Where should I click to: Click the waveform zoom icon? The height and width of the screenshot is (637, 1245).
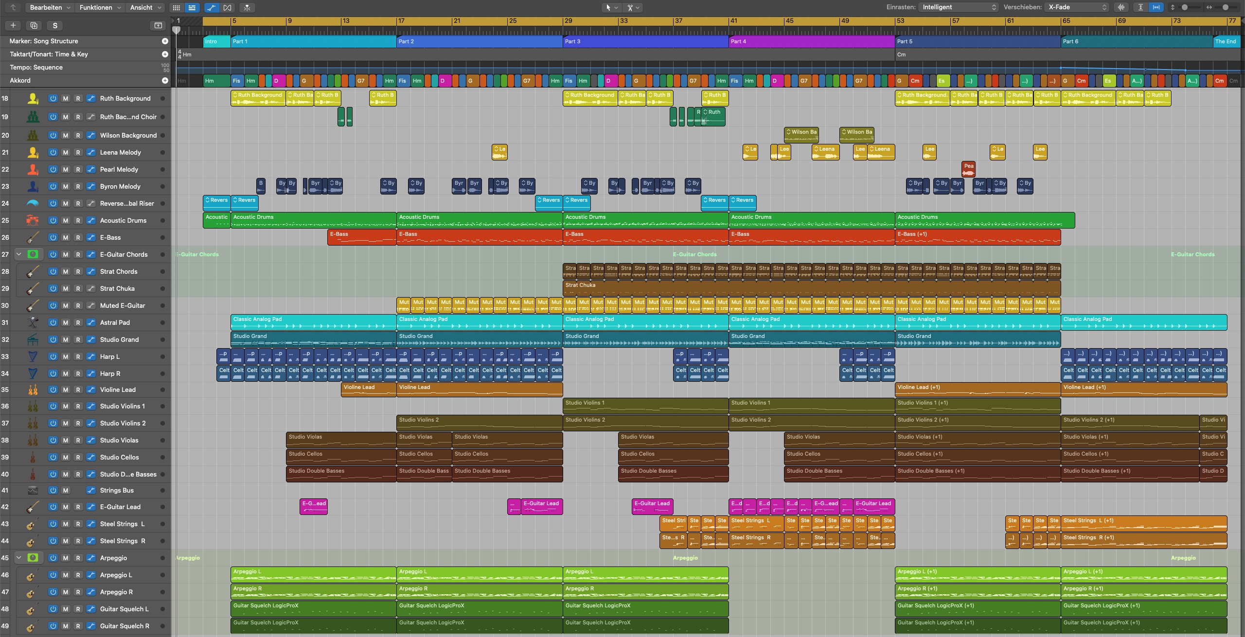1121,7
